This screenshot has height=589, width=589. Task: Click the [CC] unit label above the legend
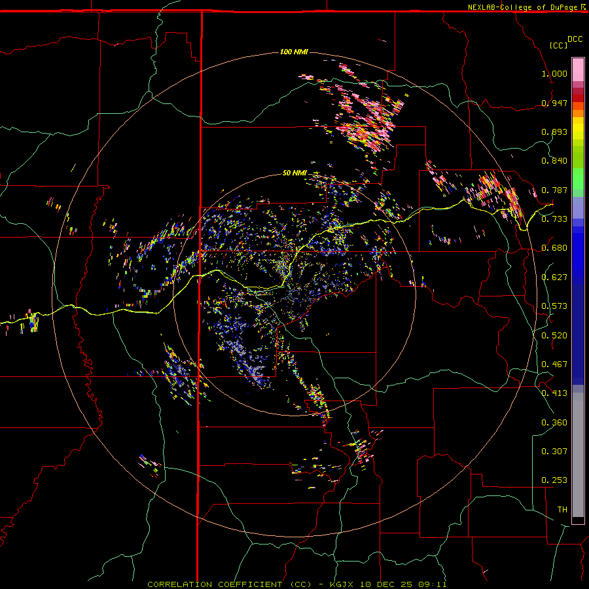[x=558, y=45]
